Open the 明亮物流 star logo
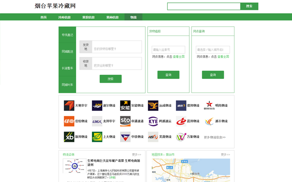This screenshot has width=292, height=182. point(209,105)
